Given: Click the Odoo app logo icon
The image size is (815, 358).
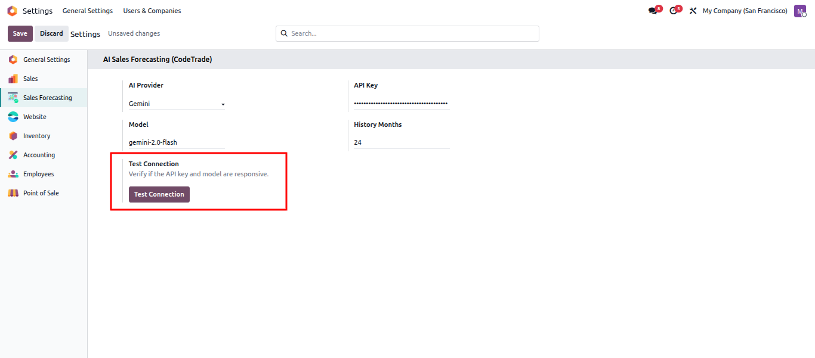Looking at the screenshot, I should [12, 11].
